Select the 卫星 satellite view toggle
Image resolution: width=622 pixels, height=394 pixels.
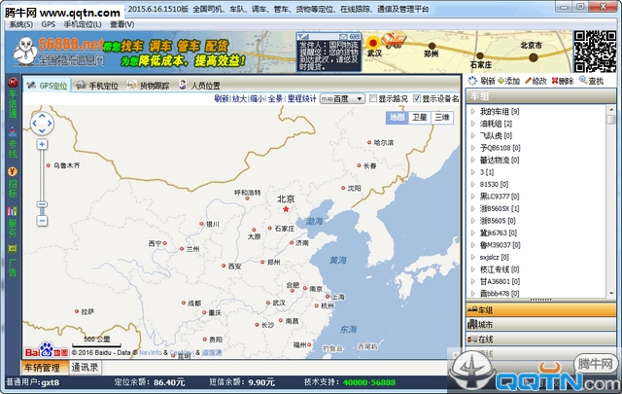[x=419, y=117]
